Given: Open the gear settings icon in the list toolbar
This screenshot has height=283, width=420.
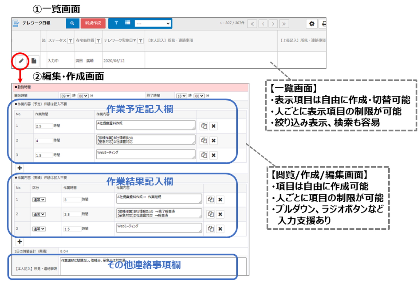Looking at the screenshot, I should [x=312, y=24].
